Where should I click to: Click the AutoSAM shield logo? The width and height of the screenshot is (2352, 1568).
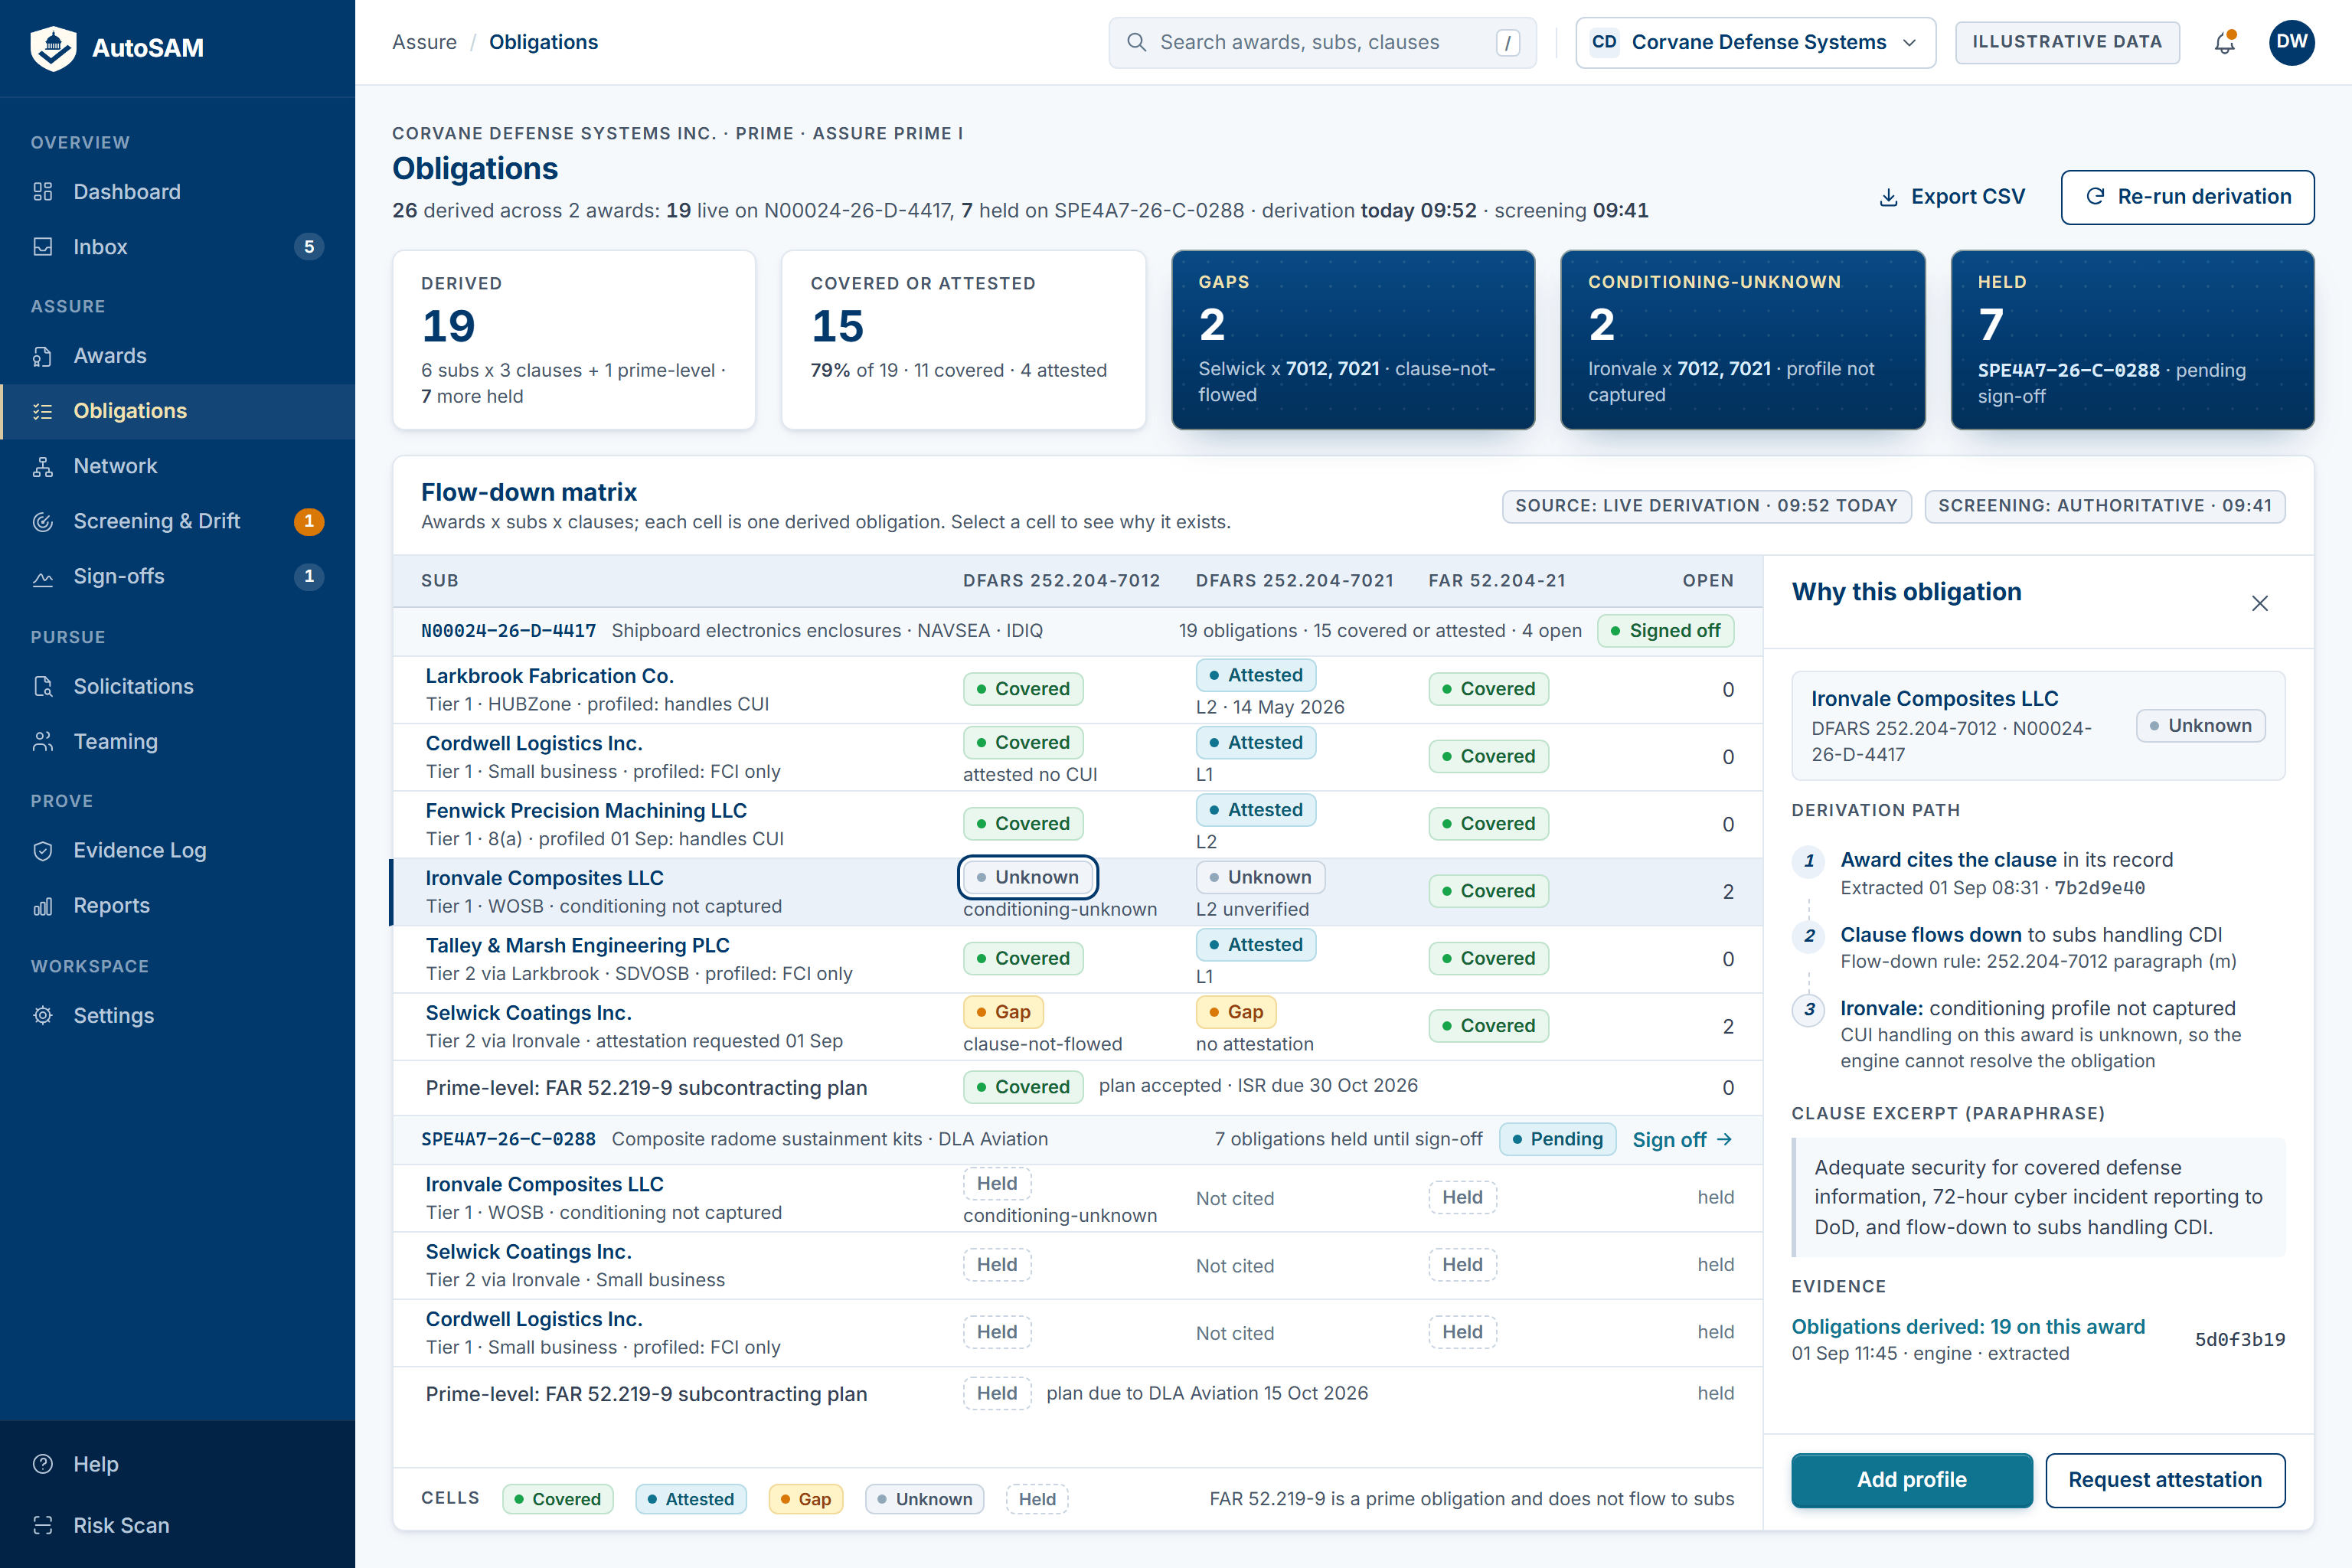[53, 47]
